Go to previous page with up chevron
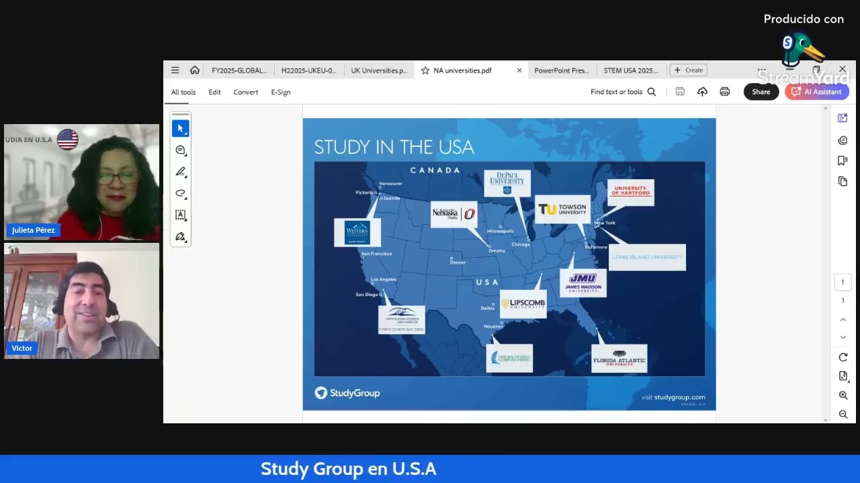This screenshot has width=860, height=483. pyautogui.click(x=843, y=319)
